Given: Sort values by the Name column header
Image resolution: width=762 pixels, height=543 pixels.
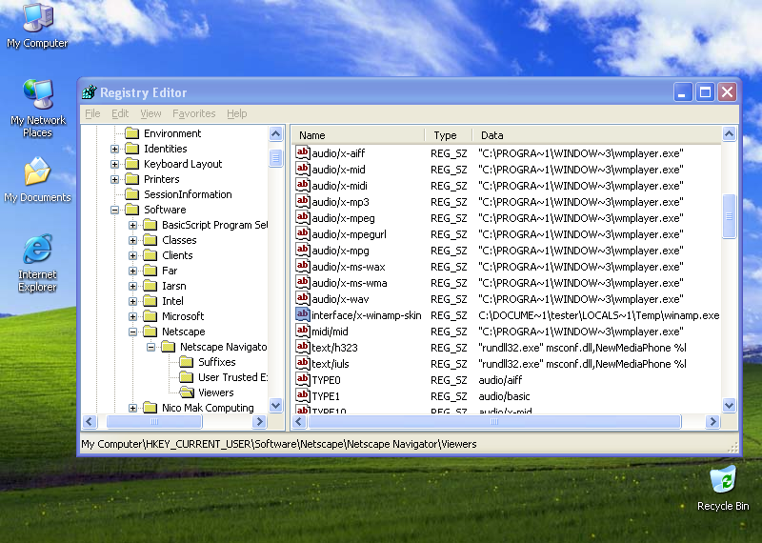Looking at the screenshot, I should (358, 135).
